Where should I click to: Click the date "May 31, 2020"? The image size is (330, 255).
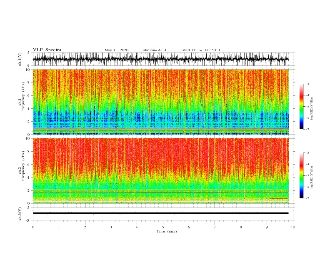pos(116,50)
